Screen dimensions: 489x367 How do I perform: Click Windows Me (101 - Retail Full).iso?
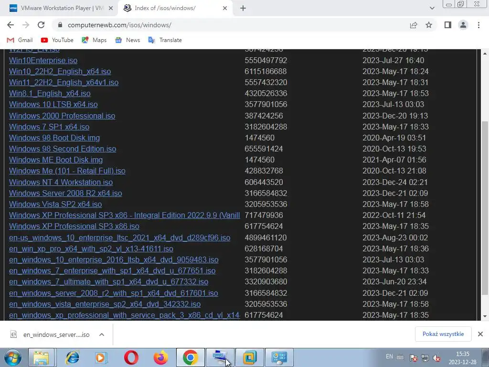point(67,171)
